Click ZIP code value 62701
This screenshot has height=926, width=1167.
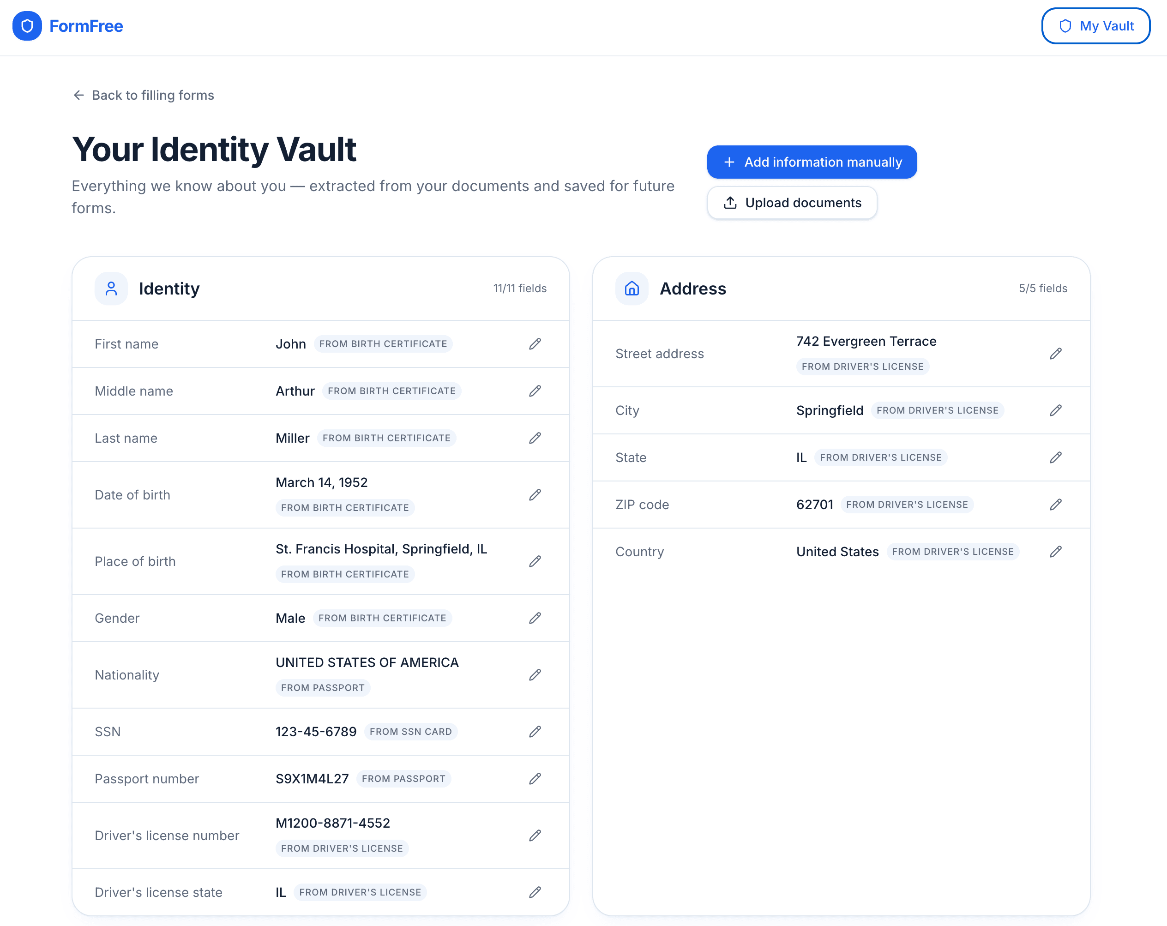815,505
